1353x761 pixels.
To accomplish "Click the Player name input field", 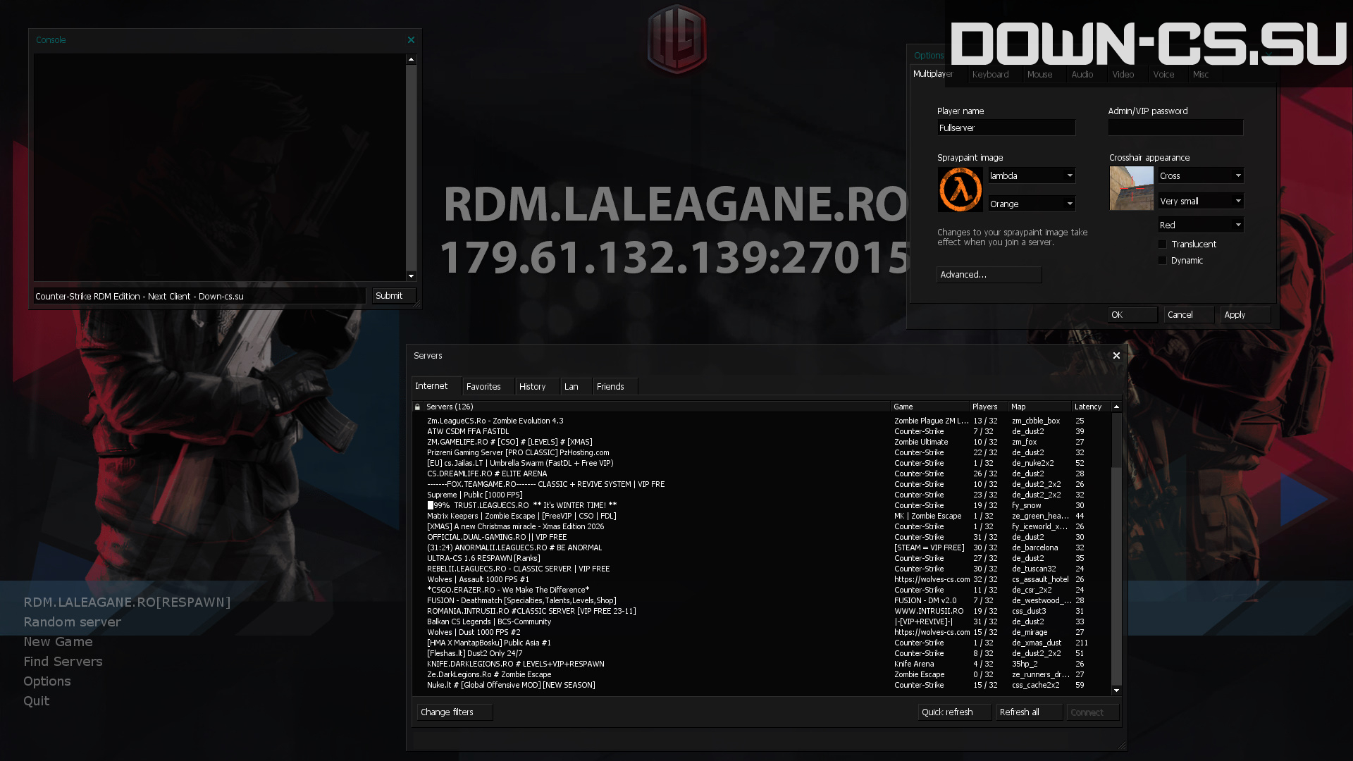I will tap(1006, 128).
